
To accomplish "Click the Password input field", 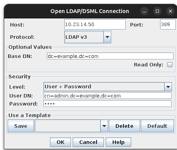I will point(107,104).
